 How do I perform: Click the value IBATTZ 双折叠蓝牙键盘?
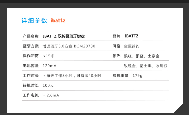coord(64,36)
